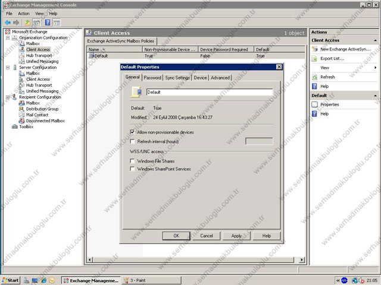Sort by the Name column header
The width and height of the screenshot is (381, 285).
(x=114, y=49)
